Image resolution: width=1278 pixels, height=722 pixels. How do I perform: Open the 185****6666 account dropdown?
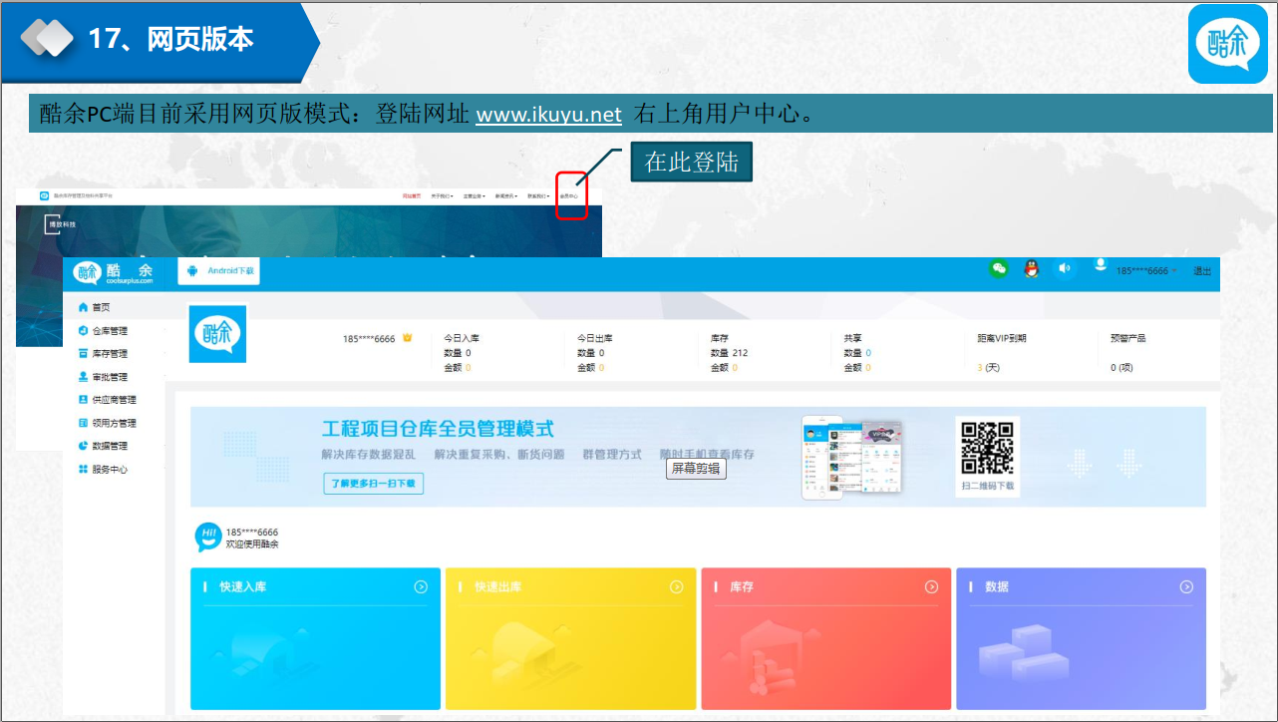tap(1146, 271)
